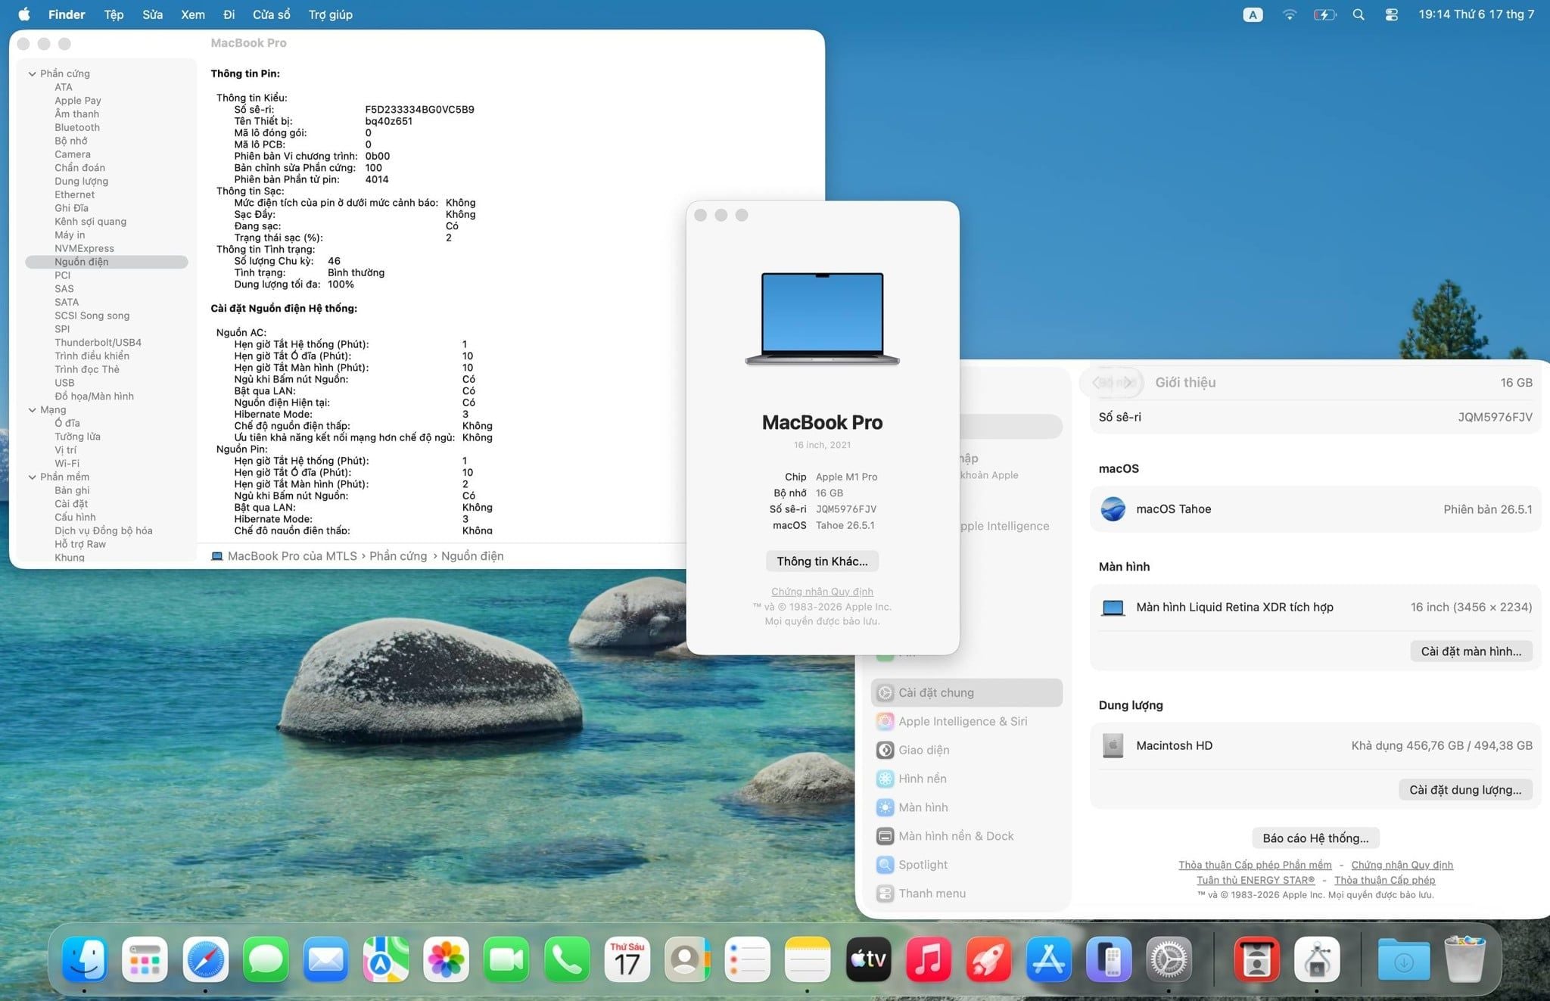This screenshot has width=1550, height=1001.
Task: Open Thỏa thuận Cấp phép Phần mềm link
Action: (1255, 865)
